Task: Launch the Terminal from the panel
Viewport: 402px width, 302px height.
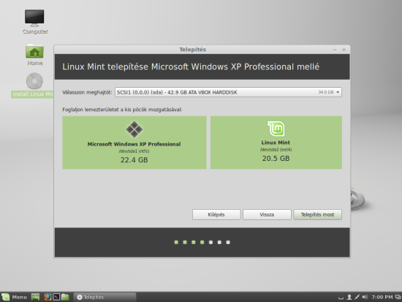Action: (x=56, y=297)
